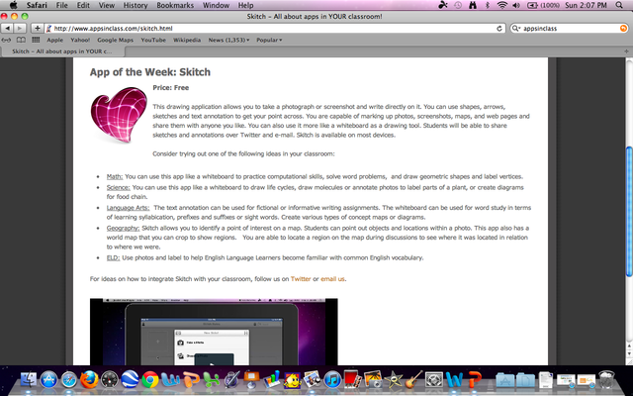
Task: Open a new tab with plus icon
Action: click(626, 51)
